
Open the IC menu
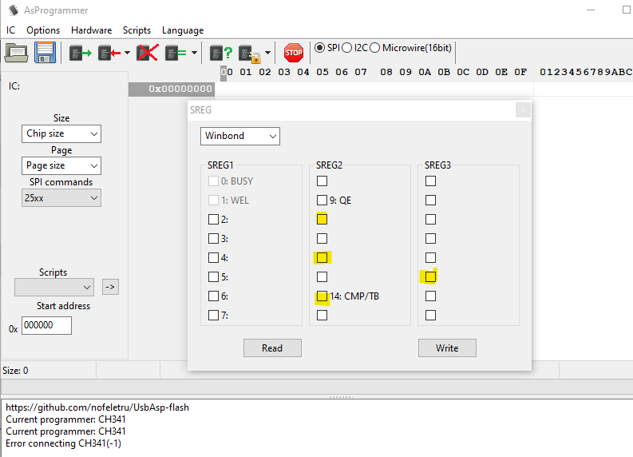coord(10,30)
